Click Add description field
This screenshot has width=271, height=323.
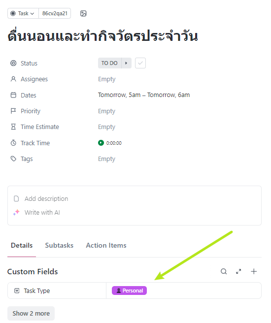coord(46,198)
